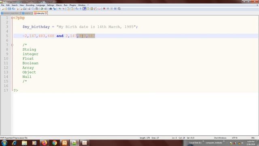Click the Dos\Windows status bar entry
Screen dimensions: 259x146
click(x=220, y=138)
